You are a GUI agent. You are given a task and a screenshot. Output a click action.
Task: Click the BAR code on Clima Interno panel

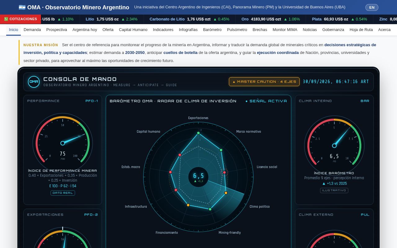pyautogui.click(x=365, y=101)
